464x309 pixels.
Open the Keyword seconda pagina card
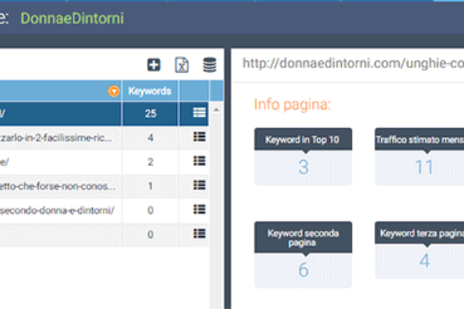(303, 252)
